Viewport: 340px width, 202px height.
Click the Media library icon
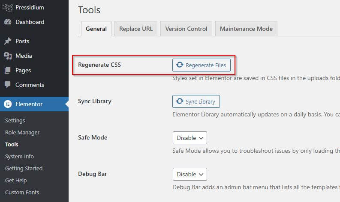[x=8, y=56]
